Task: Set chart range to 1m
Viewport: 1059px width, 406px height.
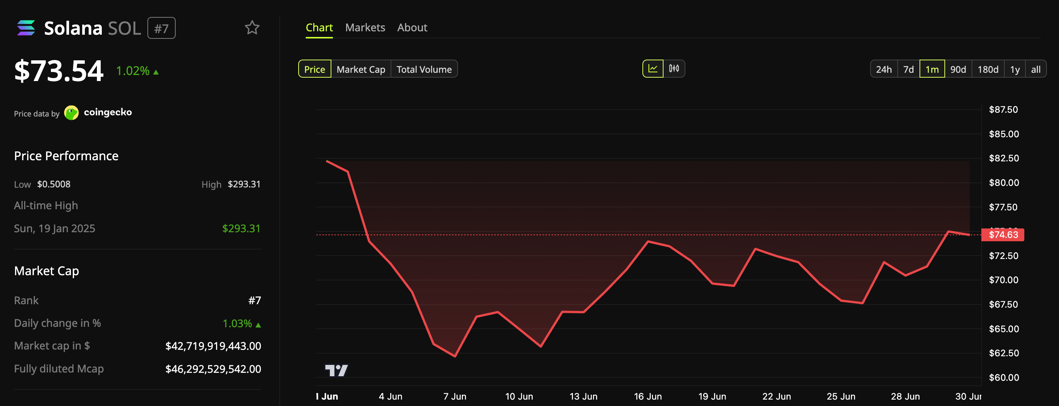Action: [932, 69]
